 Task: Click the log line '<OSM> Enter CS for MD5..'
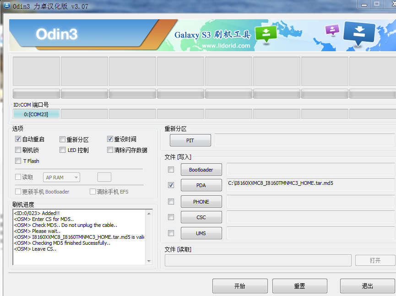pos(44,219)
